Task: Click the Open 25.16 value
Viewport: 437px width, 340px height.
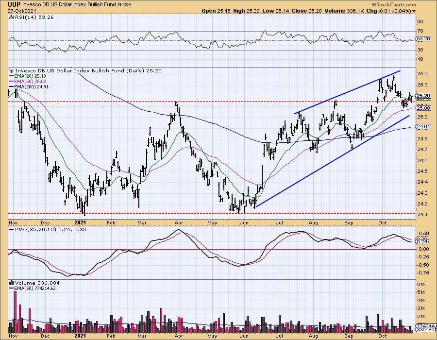Action: point(216,11)
